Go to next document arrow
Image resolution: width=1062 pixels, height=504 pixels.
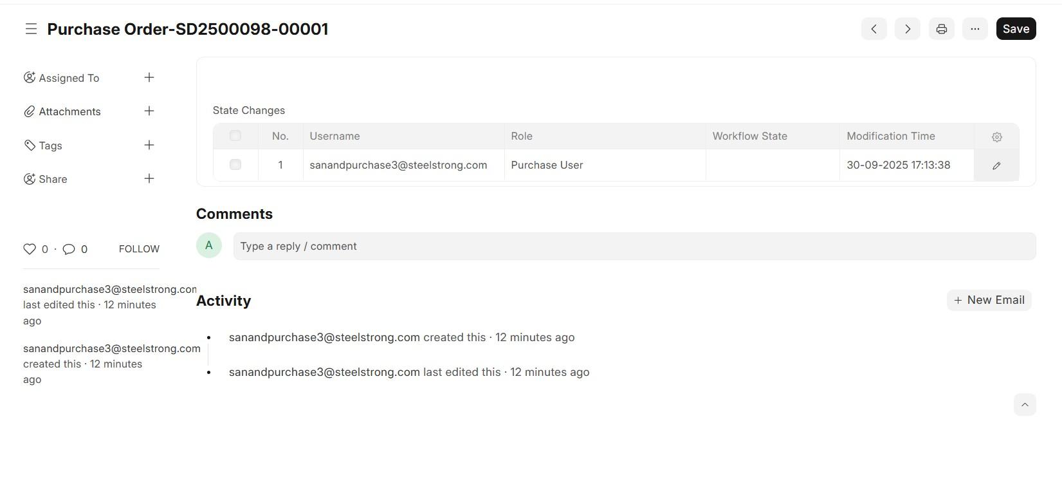tap(907, 29)
